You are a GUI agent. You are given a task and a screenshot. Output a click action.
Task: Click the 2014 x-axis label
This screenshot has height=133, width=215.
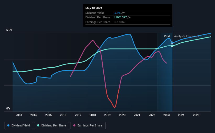click(34, 115)
